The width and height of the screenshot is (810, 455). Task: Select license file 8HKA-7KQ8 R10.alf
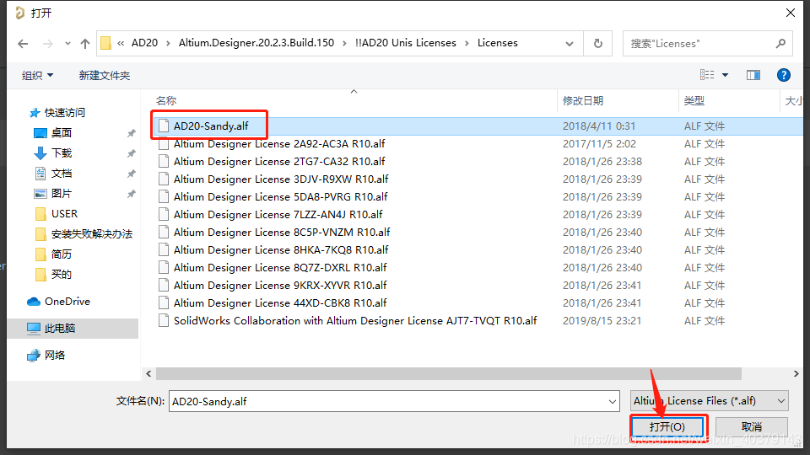[x=281, y=249]
